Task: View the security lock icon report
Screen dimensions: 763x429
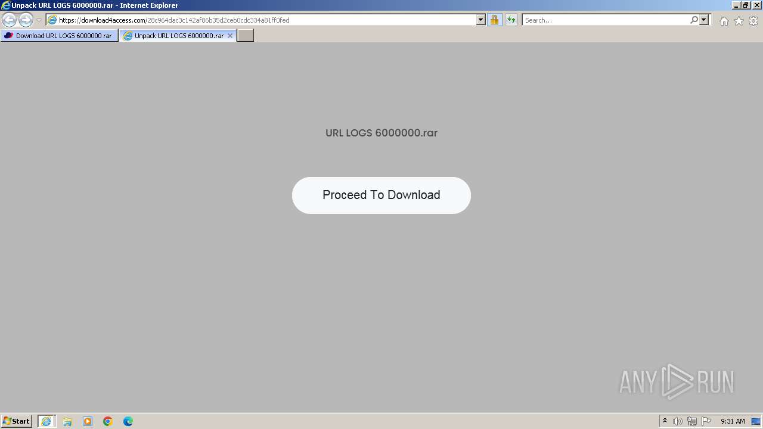Action: tap(494, 20)
